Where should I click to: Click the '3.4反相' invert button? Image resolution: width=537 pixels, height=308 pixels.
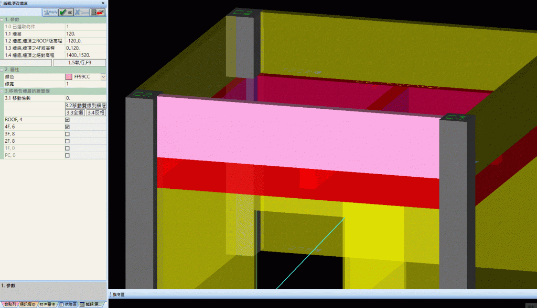[96, 112]
